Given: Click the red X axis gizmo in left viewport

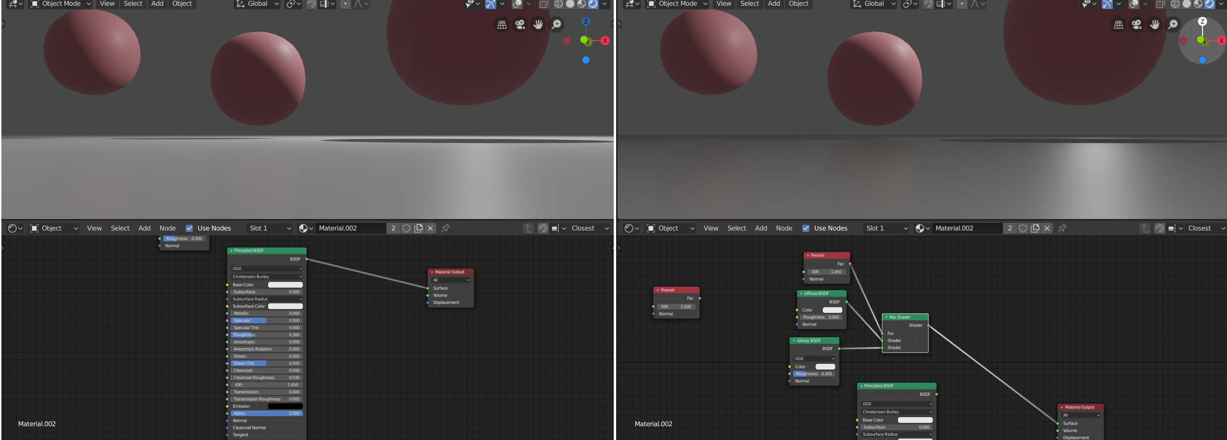Looking at the screenshot, I should click(x=605, y=40).
